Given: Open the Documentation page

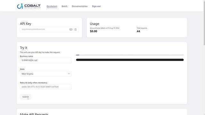Looking at the screenshot, I should pos(80,6).
